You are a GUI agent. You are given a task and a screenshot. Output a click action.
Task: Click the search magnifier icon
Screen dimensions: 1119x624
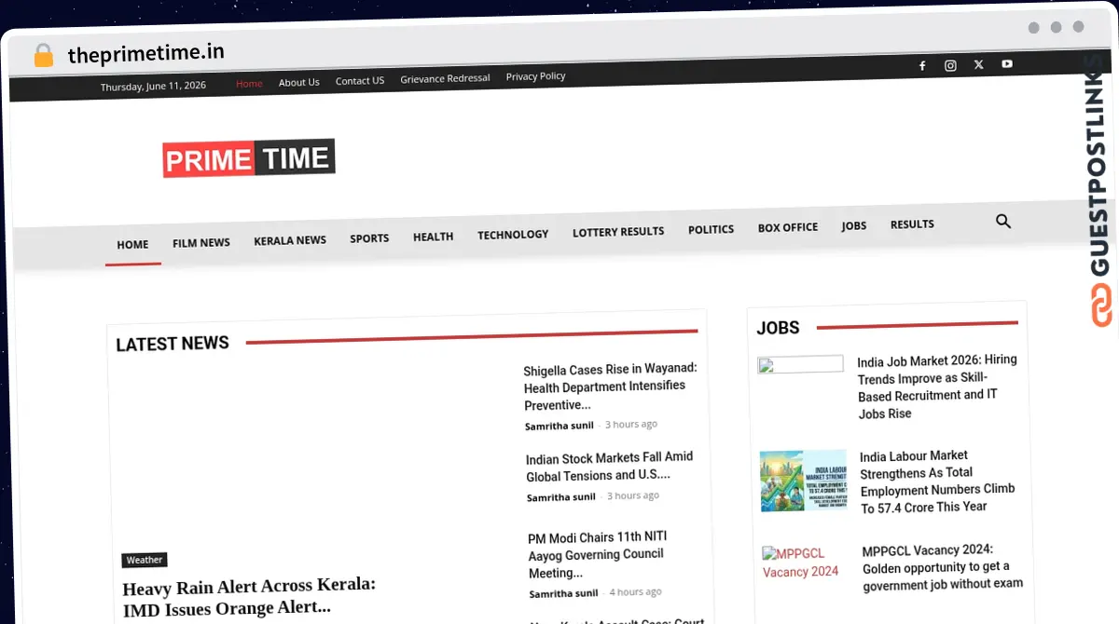[1003, 222]
